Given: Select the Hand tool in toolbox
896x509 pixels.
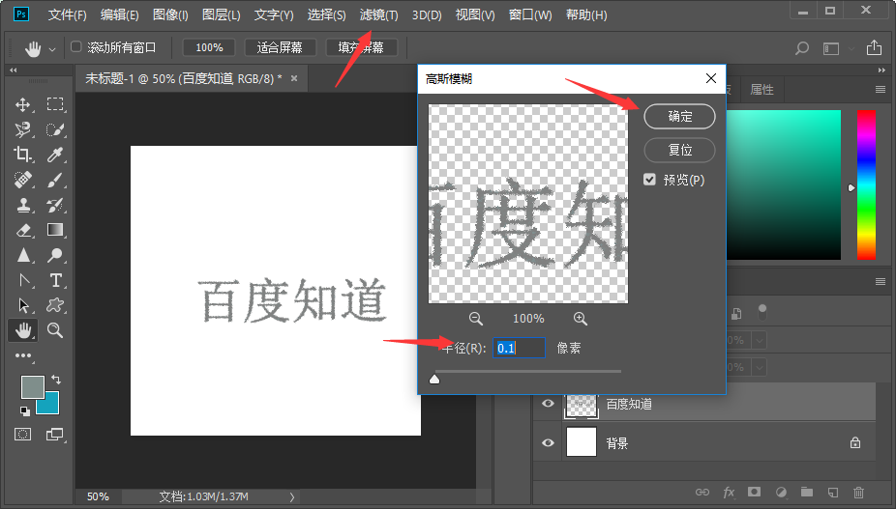Looking at the screenshot, I should click(x=23, y=330).
